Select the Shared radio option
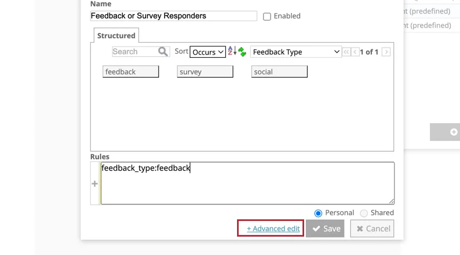 364,213
